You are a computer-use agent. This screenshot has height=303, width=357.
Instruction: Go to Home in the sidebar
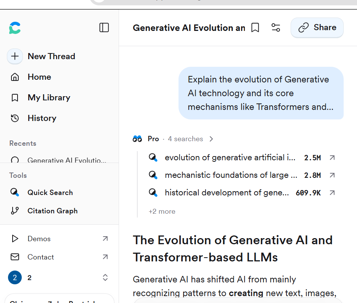pyautogui.click(x=39, y=77)
